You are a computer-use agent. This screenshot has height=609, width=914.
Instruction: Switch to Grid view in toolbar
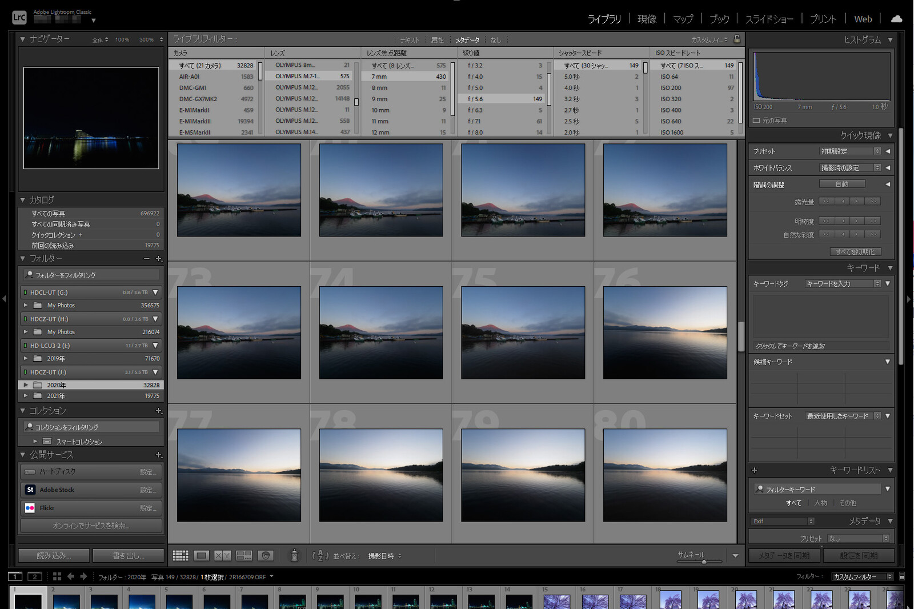click(181, 555)
